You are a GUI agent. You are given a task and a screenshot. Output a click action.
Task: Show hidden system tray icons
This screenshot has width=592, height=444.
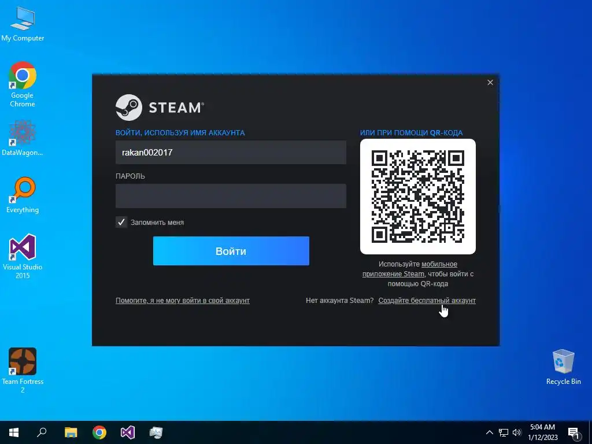pyautogui.click(x=489, y=432)
